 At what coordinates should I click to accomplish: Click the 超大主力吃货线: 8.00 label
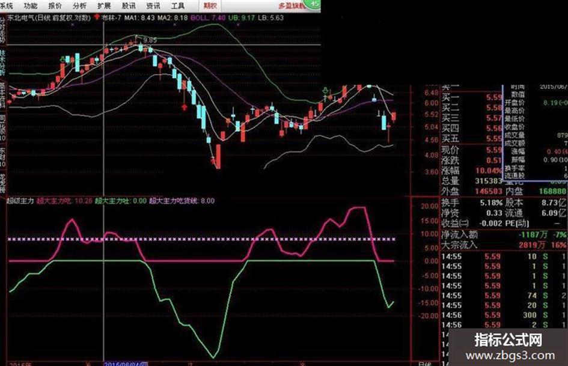point(182,200)
